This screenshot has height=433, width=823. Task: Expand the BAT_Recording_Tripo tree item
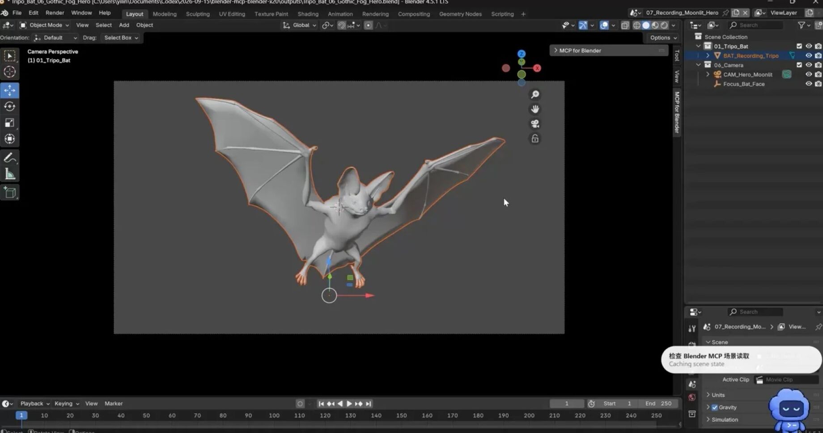(x=708, y=55)
